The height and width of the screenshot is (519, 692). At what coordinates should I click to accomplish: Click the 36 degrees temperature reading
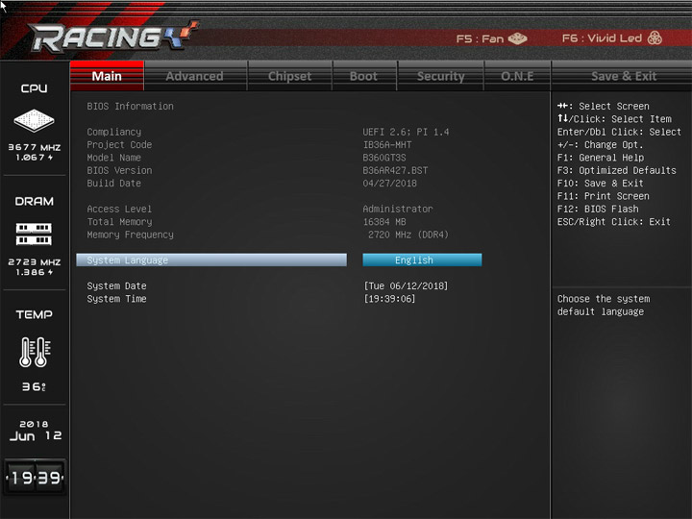pyautogui.click(x=34, y=386)
